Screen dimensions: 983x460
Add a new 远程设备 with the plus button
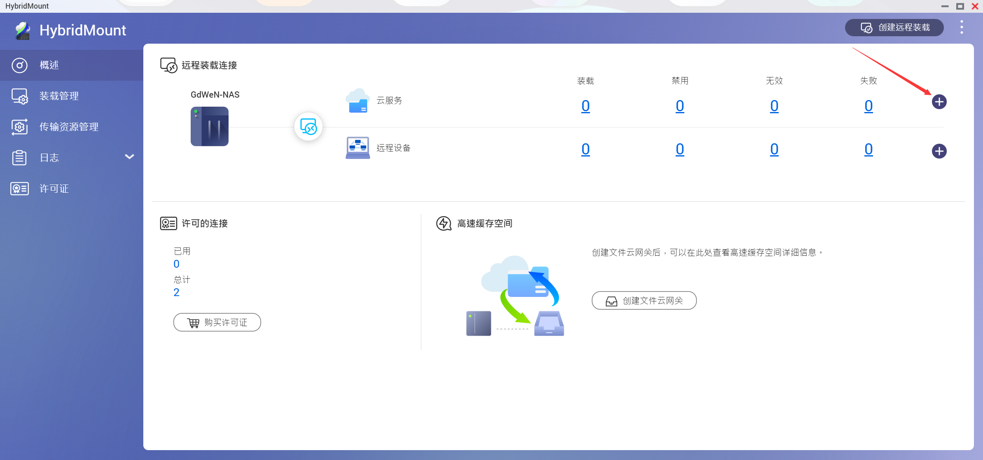939,151
